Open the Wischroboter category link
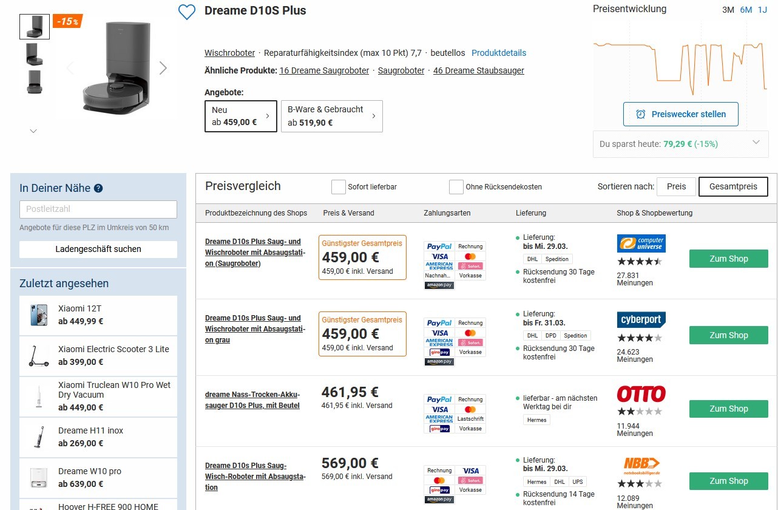778x510 pixels. pos(230,53)
